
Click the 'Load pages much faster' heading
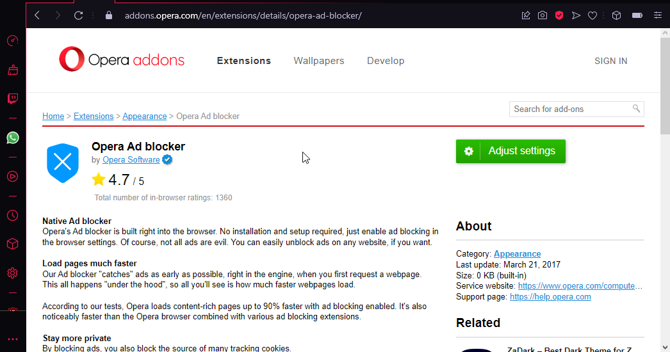pos(90,263)
